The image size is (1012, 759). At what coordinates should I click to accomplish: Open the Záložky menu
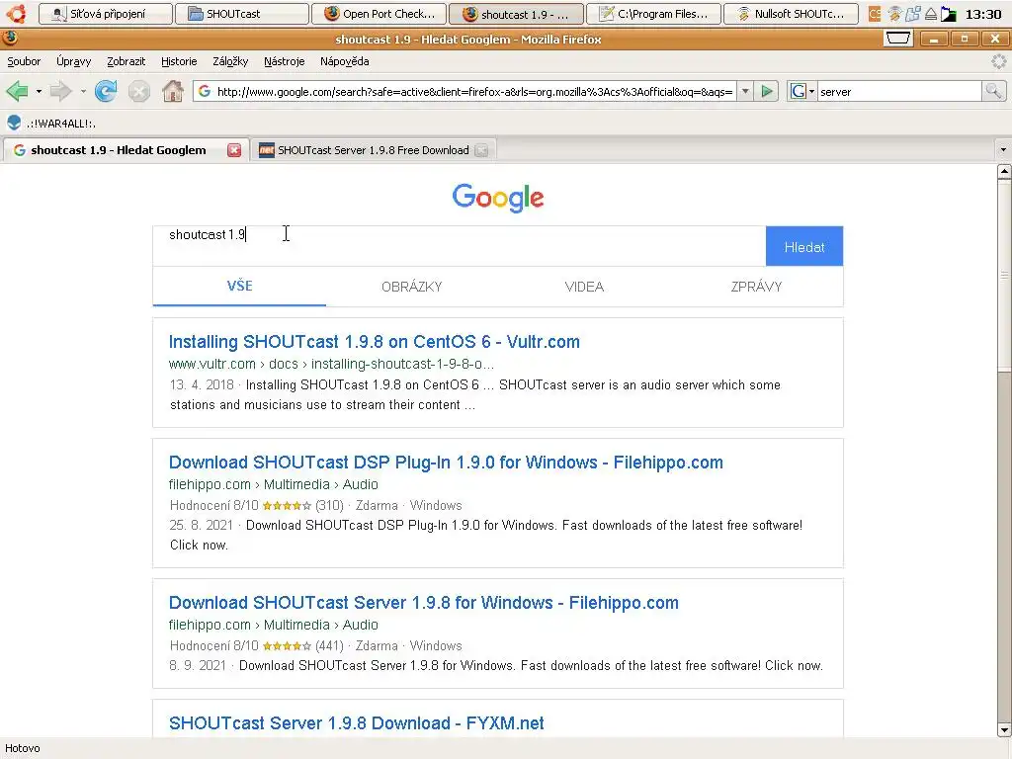230,61
